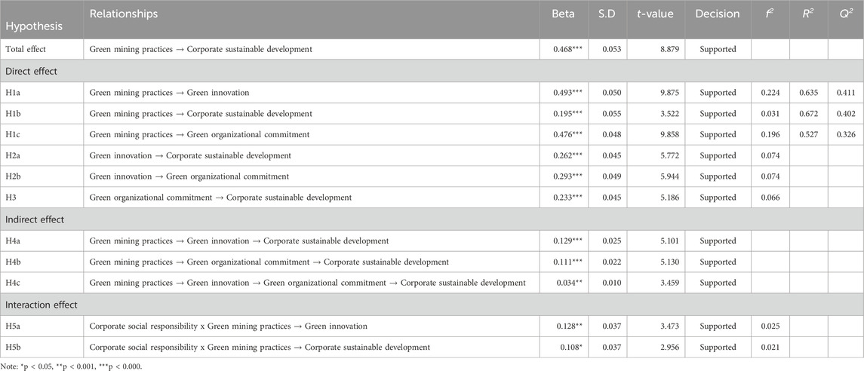Click the H4a hypothesis cell
Image resolution: width=864 pixels, height=371 pixels.
point(13,241)
